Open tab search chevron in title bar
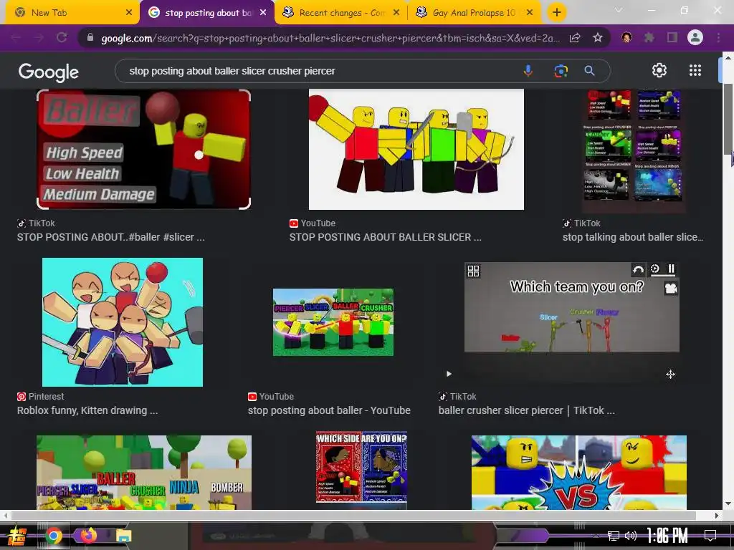734x550 pixels. pyautogui.click(x=619, y=10)
